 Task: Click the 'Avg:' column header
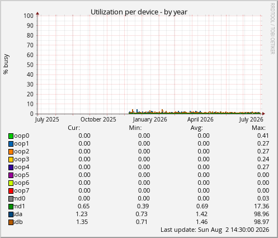tap(197, 128)
